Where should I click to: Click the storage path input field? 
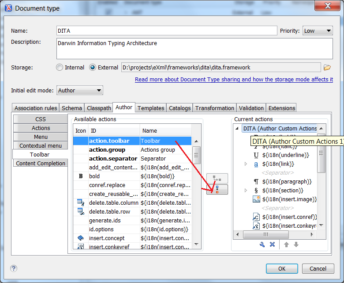click(221, 67)
